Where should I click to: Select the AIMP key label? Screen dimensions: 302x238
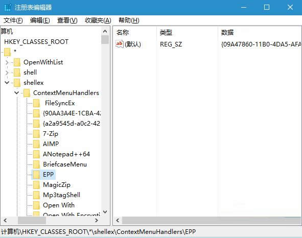click(51, 144)
